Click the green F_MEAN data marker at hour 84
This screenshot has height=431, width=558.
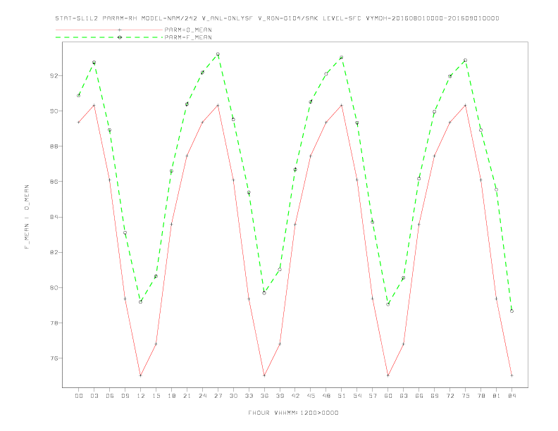[x=512, y=311]
